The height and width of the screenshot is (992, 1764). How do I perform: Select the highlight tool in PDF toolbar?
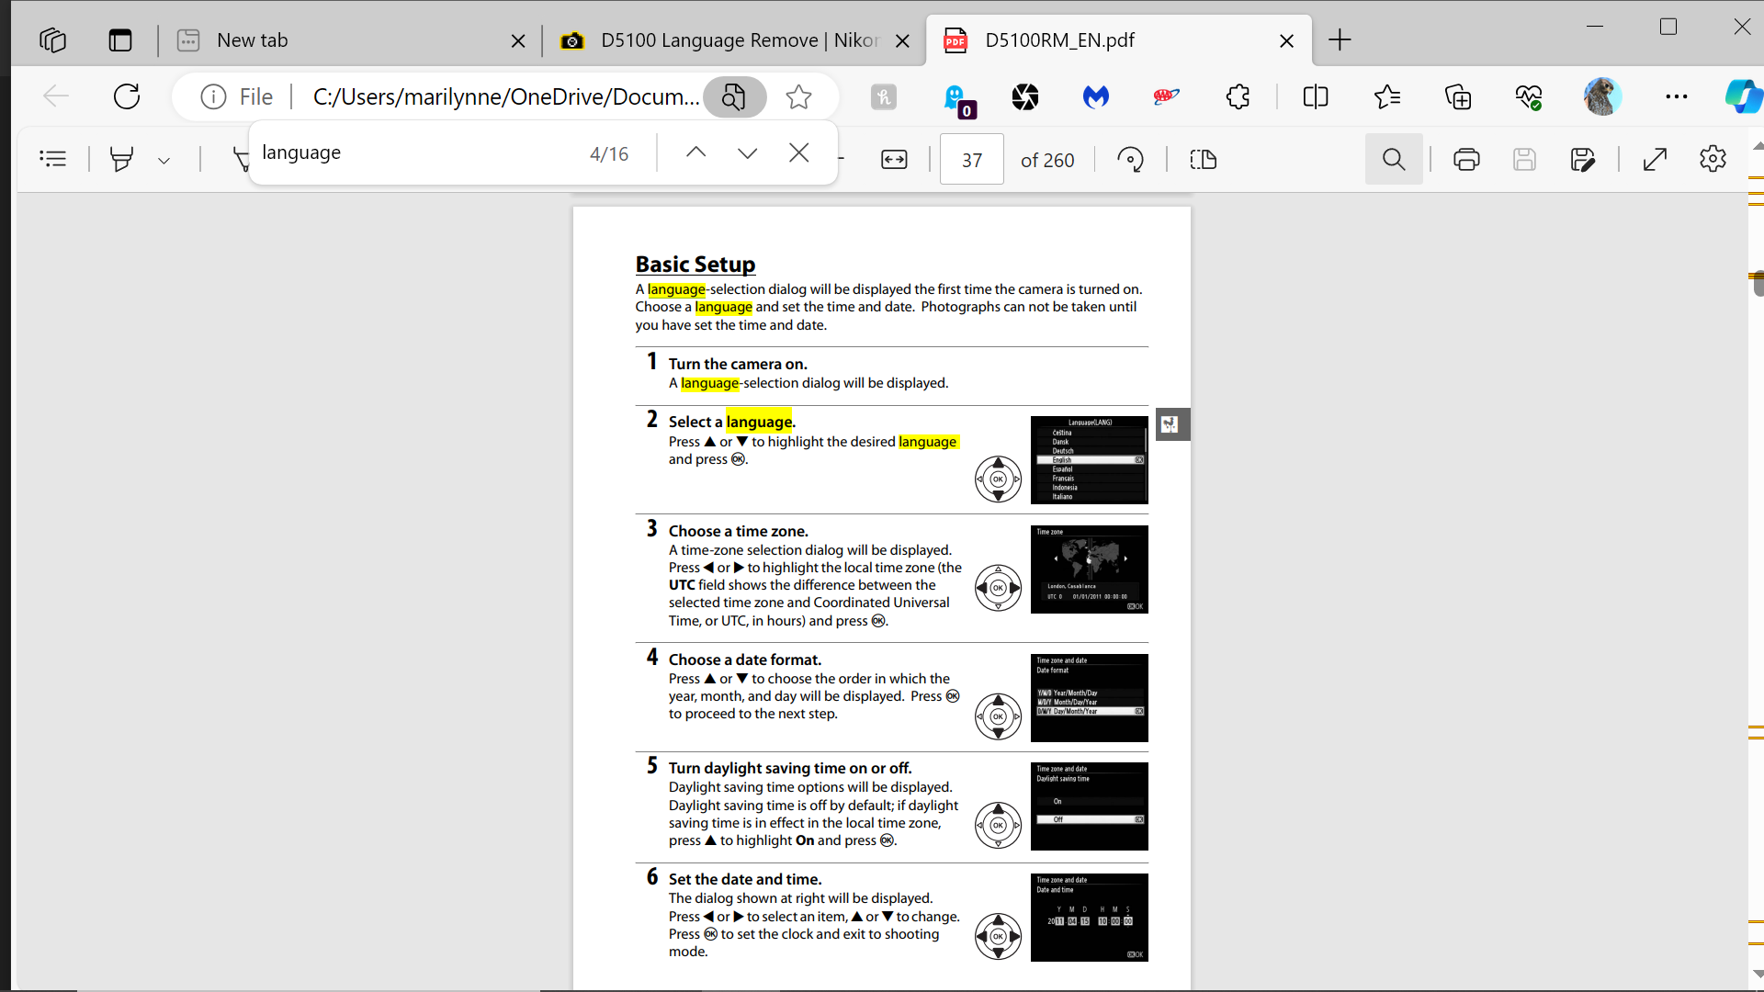tap(121, 159)
